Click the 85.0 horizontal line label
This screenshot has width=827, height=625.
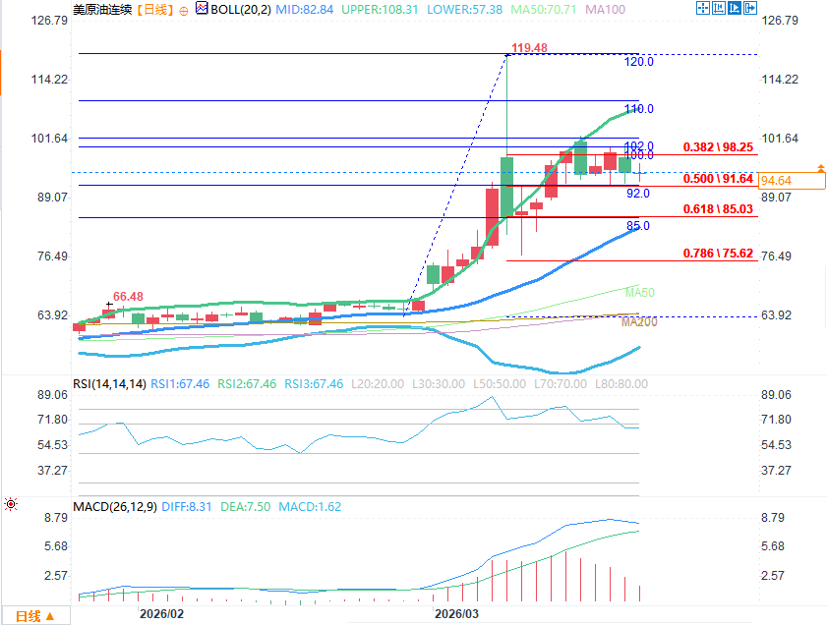(x=638, y=226)
